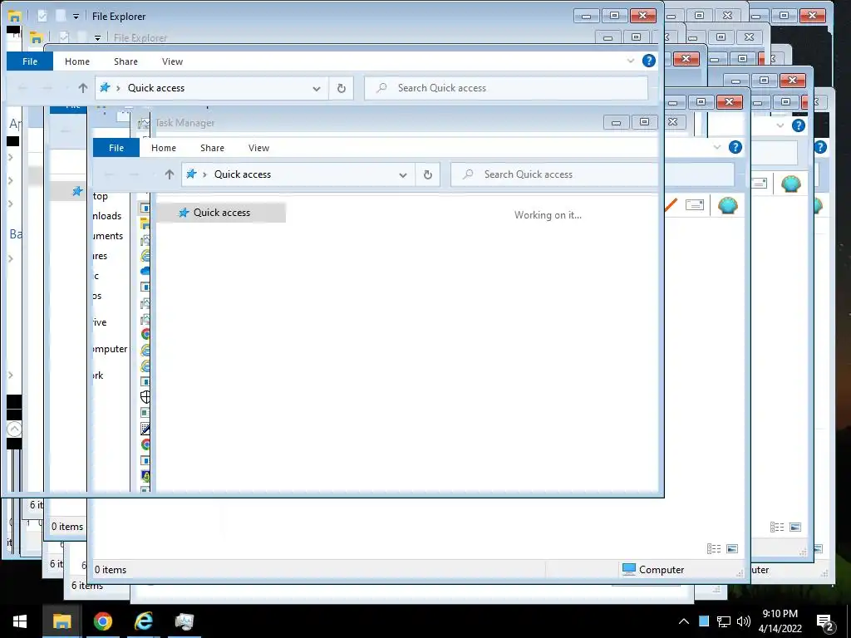The height and width of the screenshot is (638, 851).
Task: Click the '6 items' status text
Action: [86, 586]
